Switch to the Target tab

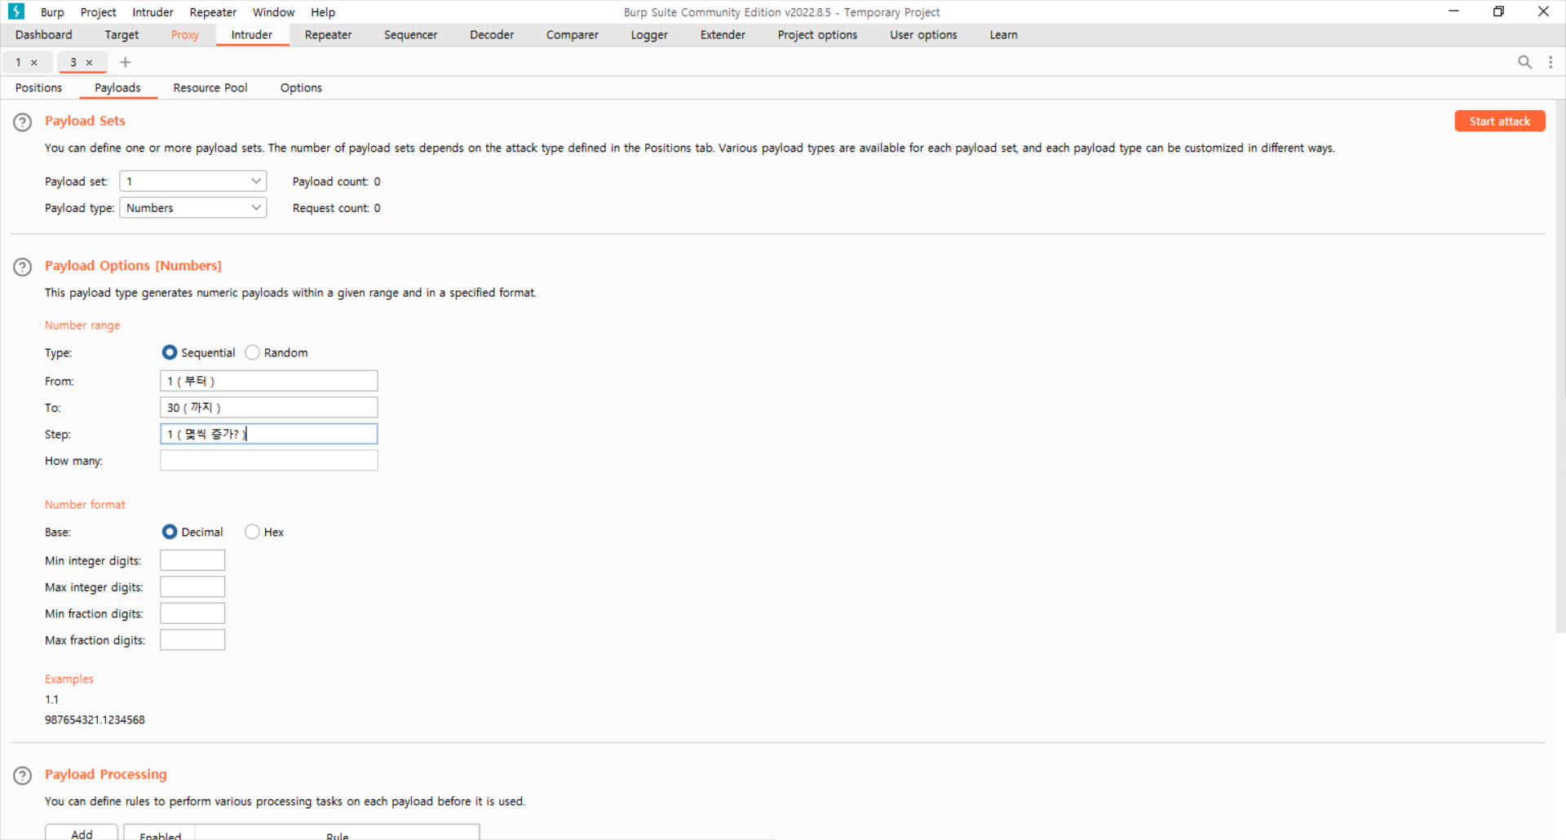[x=122, y=35]
